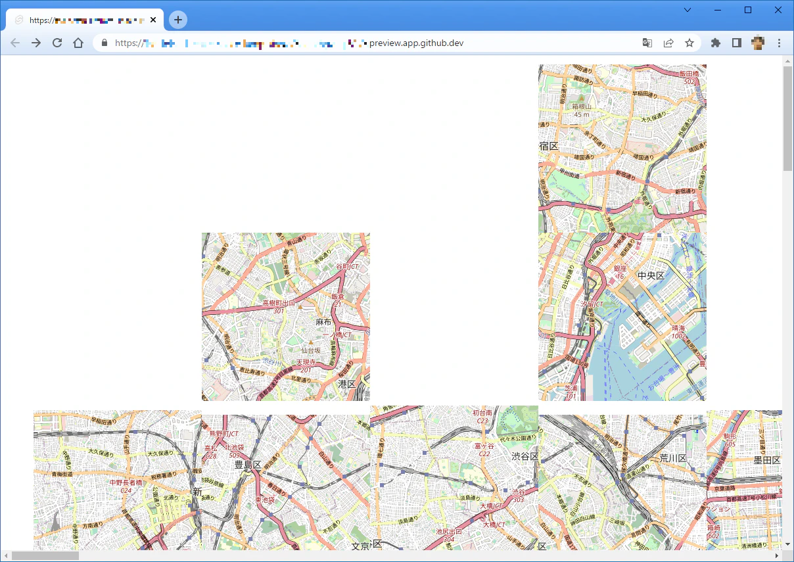Bookmark this tab with the star icon

click(x=689, y=43)
